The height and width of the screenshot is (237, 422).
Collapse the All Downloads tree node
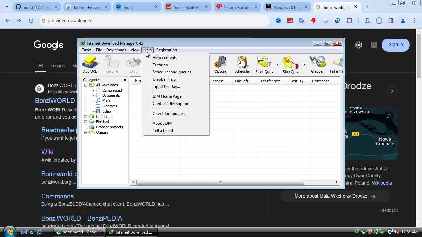pyautogui.click(x=86, y=85)
